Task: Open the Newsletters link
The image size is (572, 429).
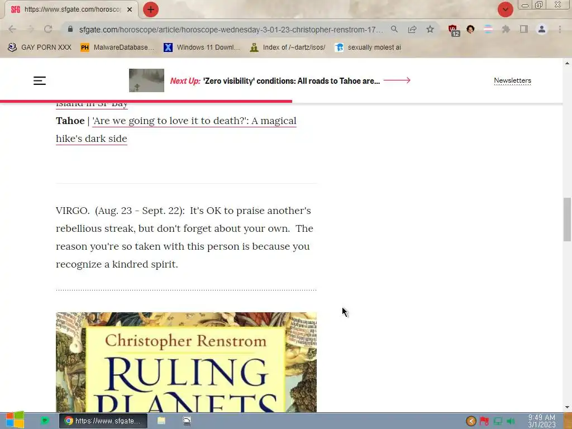Action: (513, 80)
